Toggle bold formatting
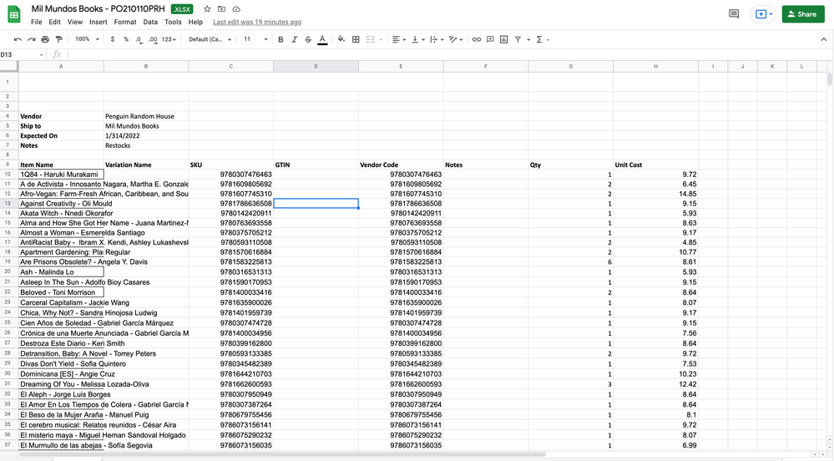 coord(281,39)
